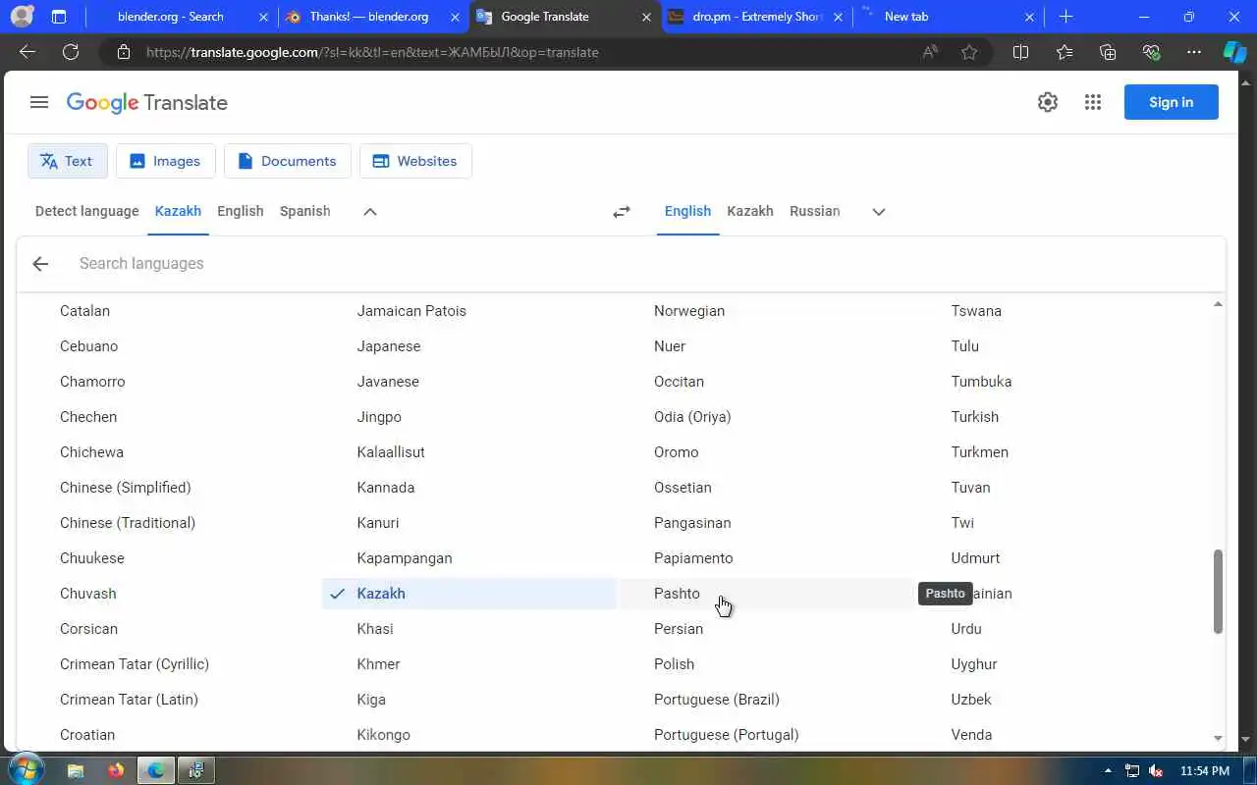Click the Sign in button
Screen dimensions: 1257x785
[1171, 102]
